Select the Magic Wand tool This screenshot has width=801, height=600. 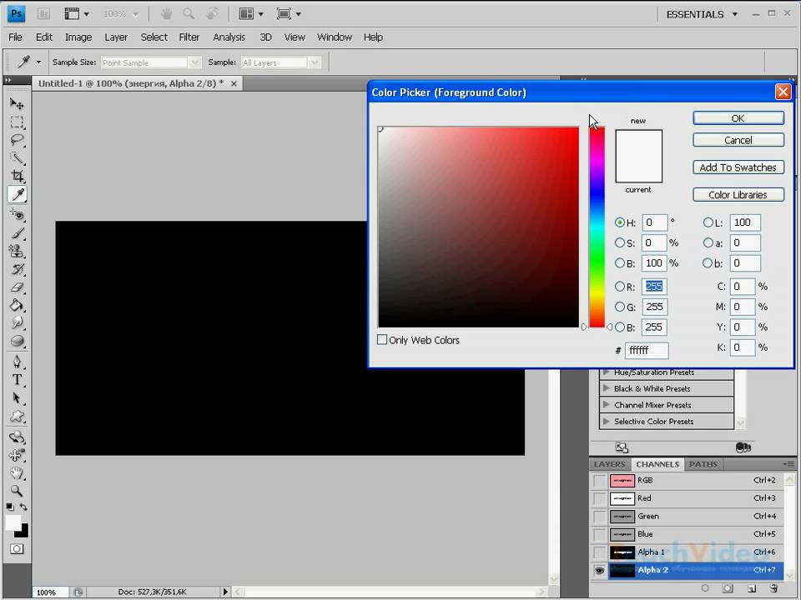click(17, 158)
